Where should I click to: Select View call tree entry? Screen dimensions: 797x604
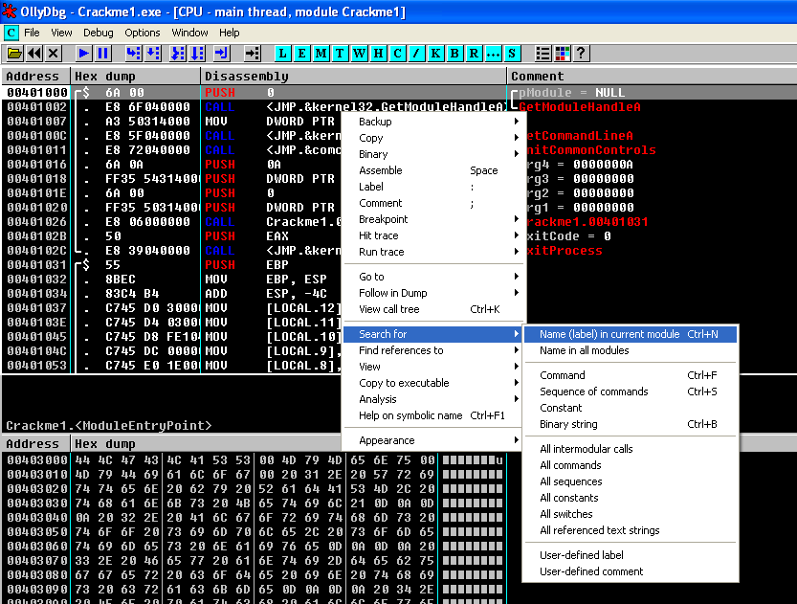tap(433, 309)
